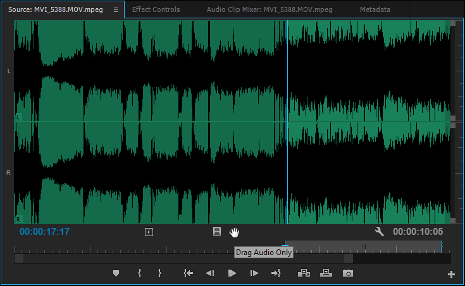Click the Drag Audio Only icon
Image resolution: width=465 pixels, height=286 pixels.
[234, 232]
